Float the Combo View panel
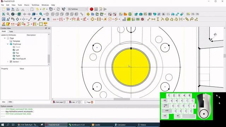Image resolution: width=226 pixels, height=127 pixels. (x=46, y=28)
